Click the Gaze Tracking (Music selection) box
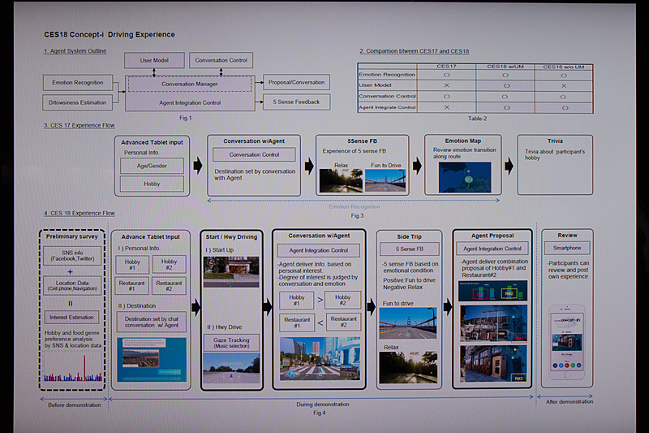The image size is (649, 433). (231, 343)
